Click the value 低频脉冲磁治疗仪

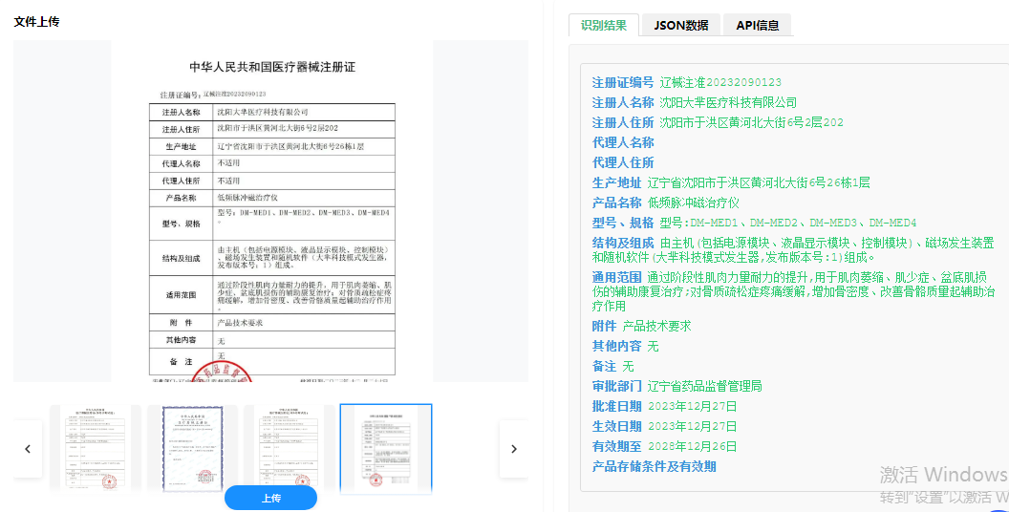coord(693,203)
